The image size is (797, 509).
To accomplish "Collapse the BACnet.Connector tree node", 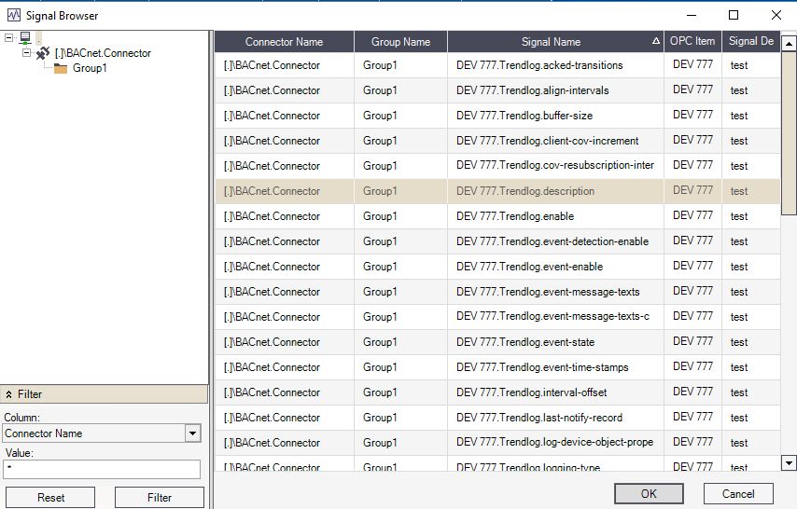I will [27, 53].
